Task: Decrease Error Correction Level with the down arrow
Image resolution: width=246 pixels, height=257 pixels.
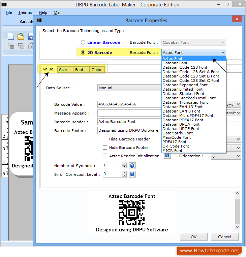Action: click(x=124, y=175)
